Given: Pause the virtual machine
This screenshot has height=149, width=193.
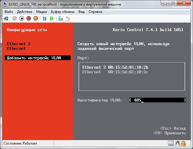Looking at the screenshot, I should (45, 19).
